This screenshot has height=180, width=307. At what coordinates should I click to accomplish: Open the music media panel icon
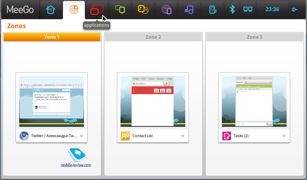(x=189, y=10)
